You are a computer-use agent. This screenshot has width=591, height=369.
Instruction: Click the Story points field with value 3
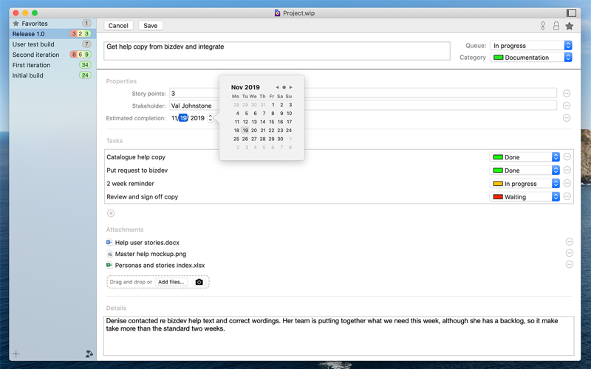pyautogui.click(x=363, y=94)
